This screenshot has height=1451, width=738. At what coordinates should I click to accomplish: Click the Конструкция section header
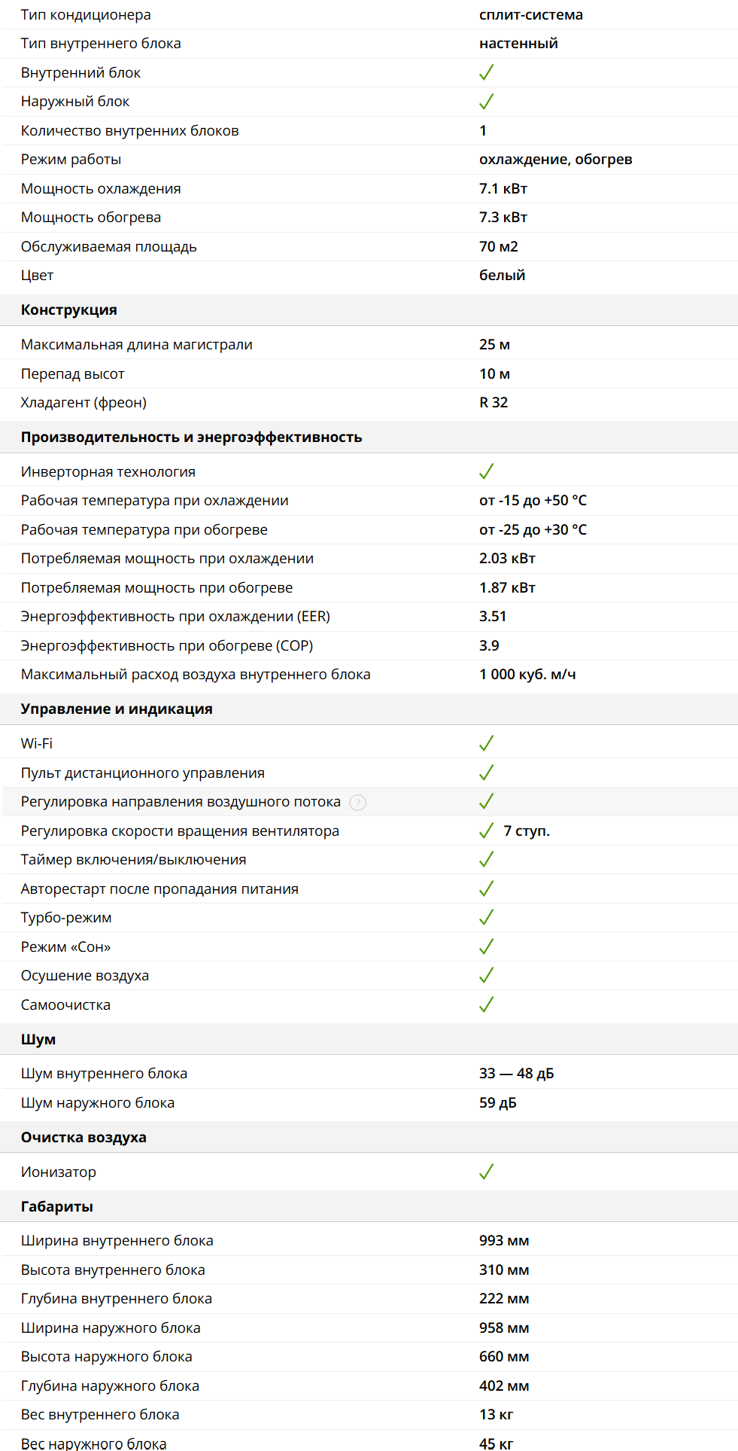(69, 310)
